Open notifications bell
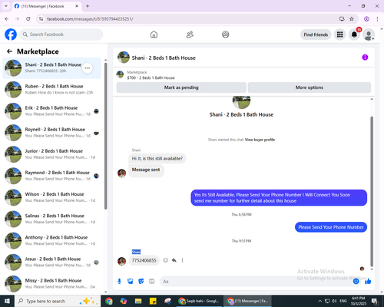Screen dimensions: 384x307 pyautogui.click(x=354, y=35)
